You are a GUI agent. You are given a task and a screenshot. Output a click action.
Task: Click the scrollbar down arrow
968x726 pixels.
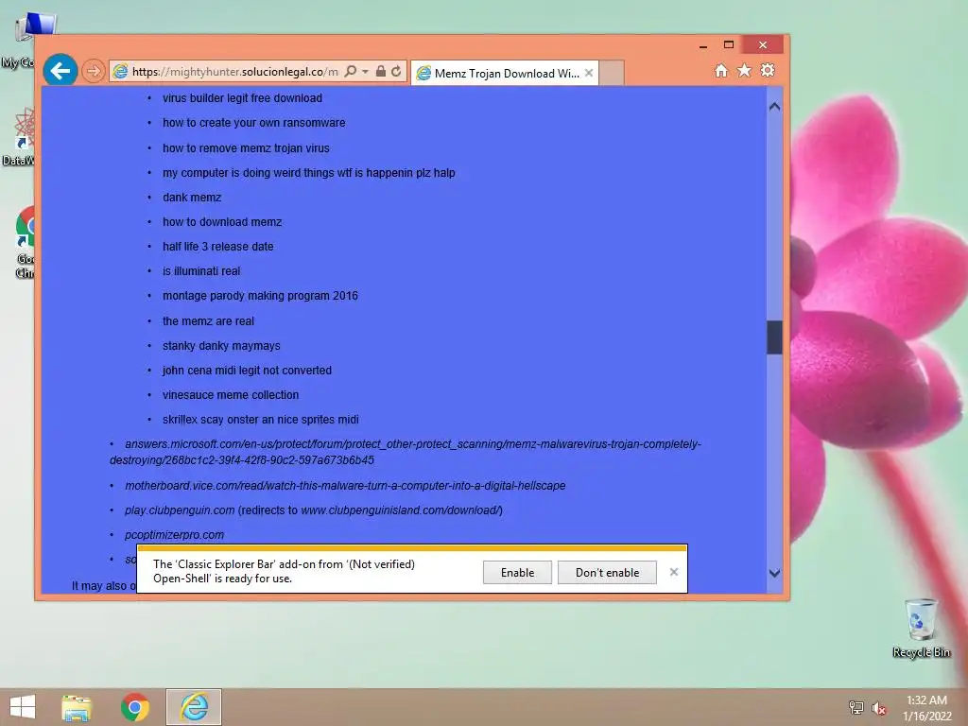point(775,573)
